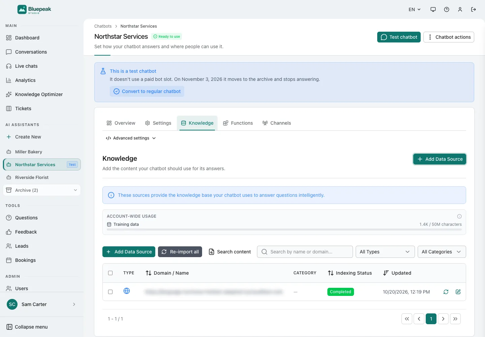
Task: Click the Bluepeak Studio logo
Action: (x=34, y=9)
